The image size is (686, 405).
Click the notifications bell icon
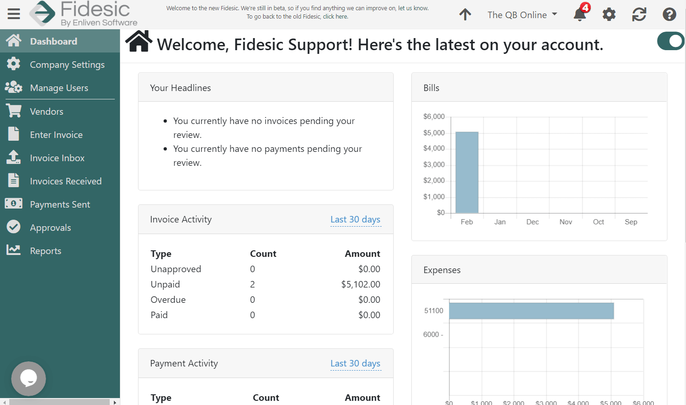point(580,14)
